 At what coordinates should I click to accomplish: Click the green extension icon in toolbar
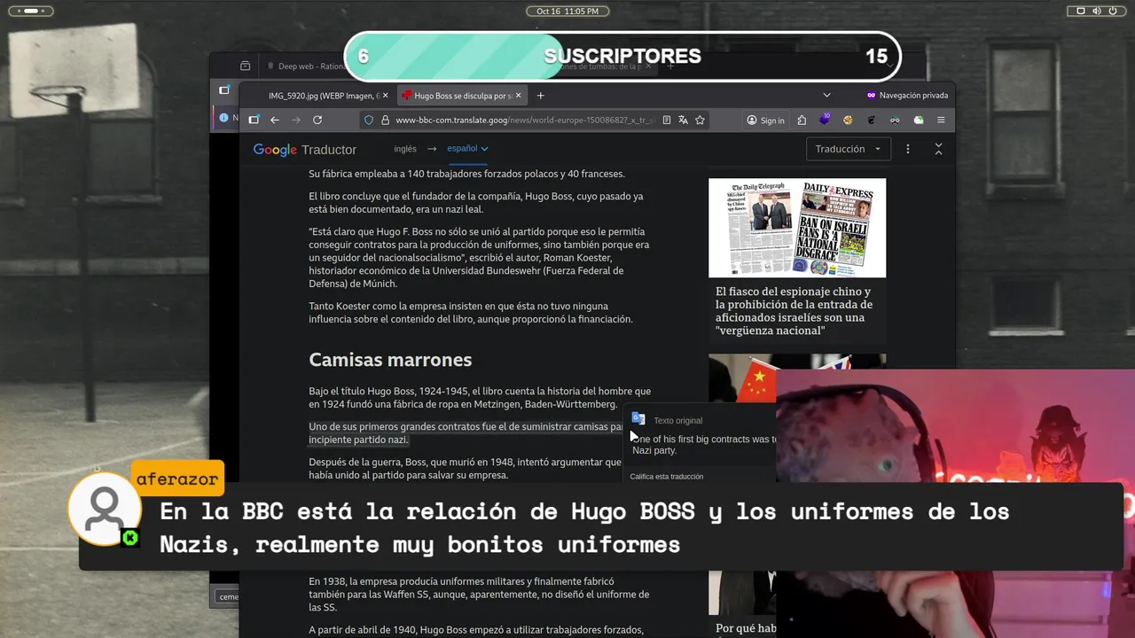click(918, 120)
